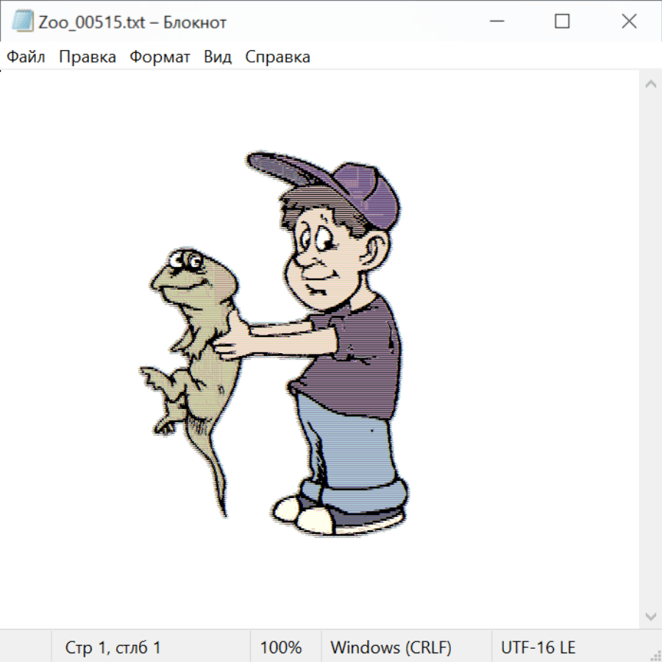662x662 pixels.
Task: Close the Zoo_00515.txt window
Action: coord(629,22)
